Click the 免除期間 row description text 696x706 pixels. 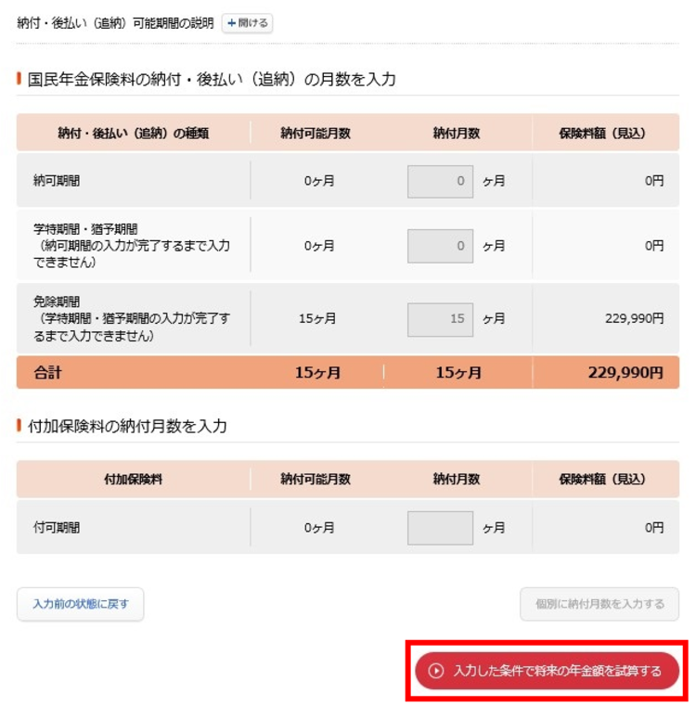tap(131, 319)
